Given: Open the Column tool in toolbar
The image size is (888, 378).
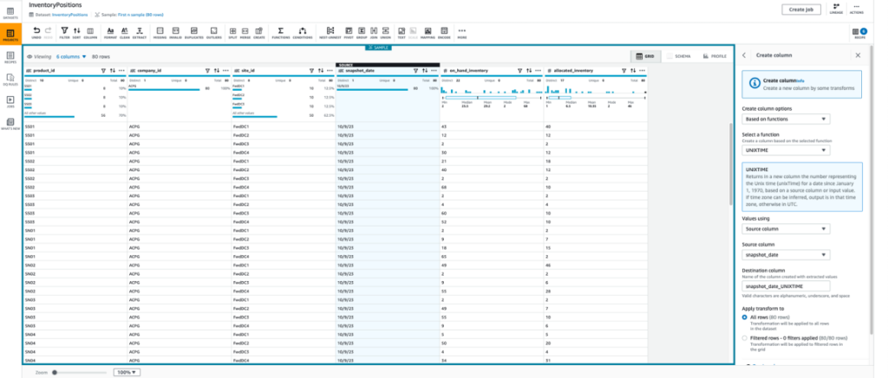Looking at the screenshot, I should coord(90,32).
